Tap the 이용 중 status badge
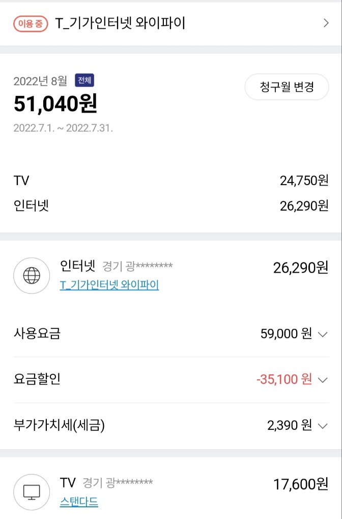Viewport: 342px width, 519px height. pos(31,23)
